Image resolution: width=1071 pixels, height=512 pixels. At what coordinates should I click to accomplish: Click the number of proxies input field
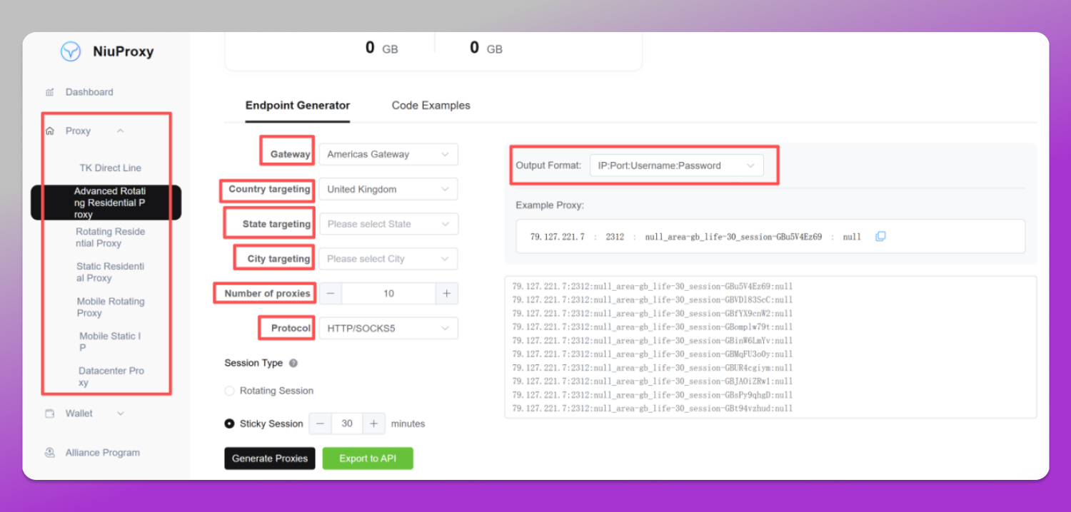tap(389, 294)
